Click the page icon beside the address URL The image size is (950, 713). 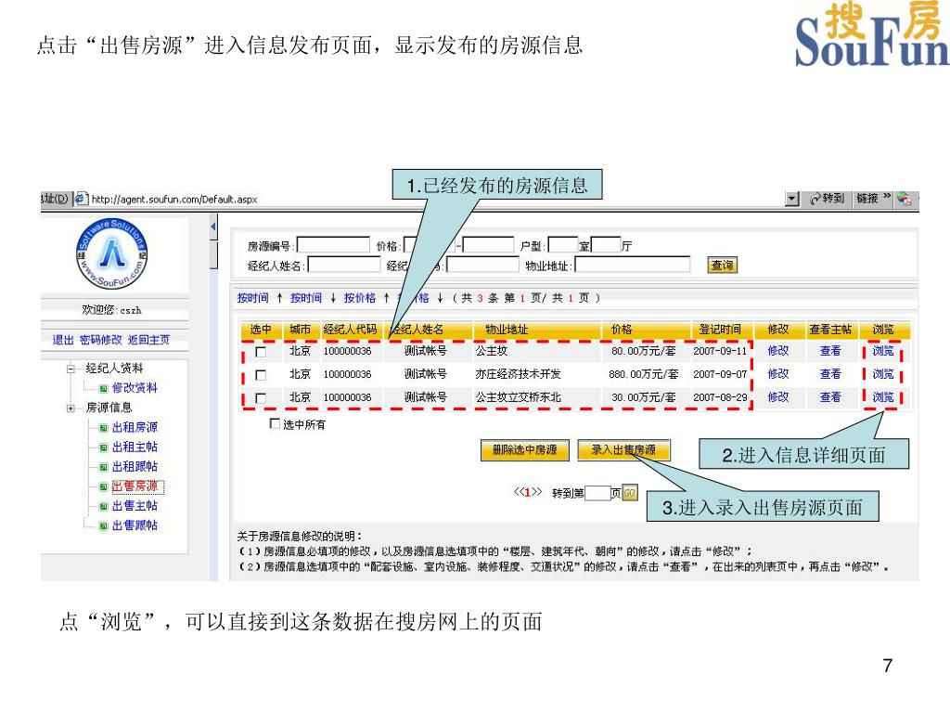coord(82,199)
